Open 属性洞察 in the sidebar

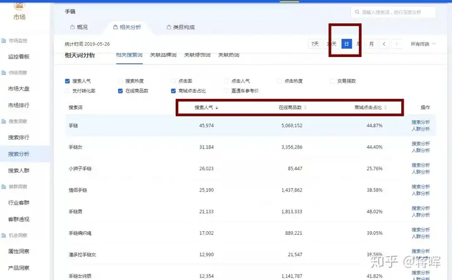[19, 252]
